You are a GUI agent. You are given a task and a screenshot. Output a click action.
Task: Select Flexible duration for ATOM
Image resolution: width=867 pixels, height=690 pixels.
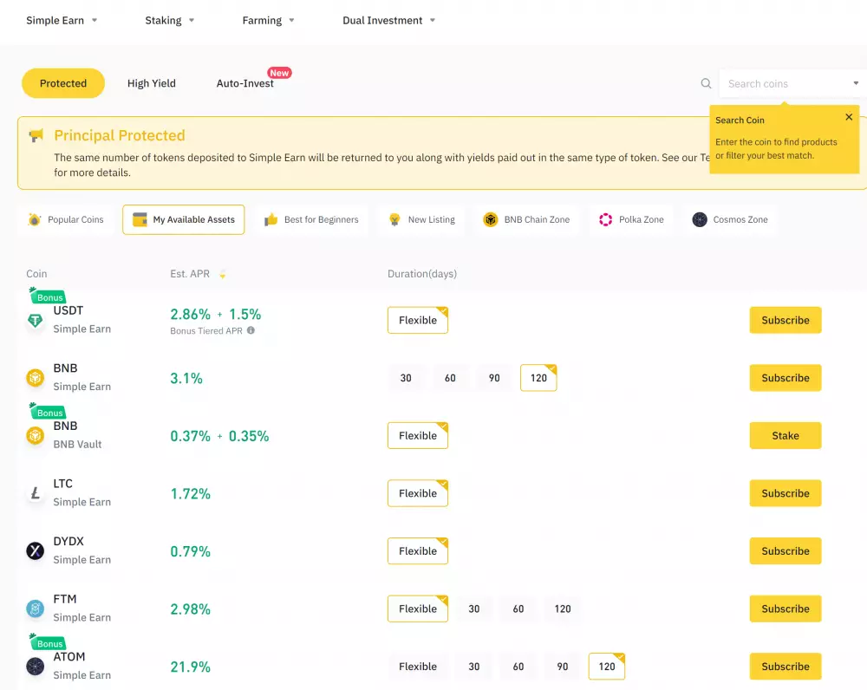418,667
